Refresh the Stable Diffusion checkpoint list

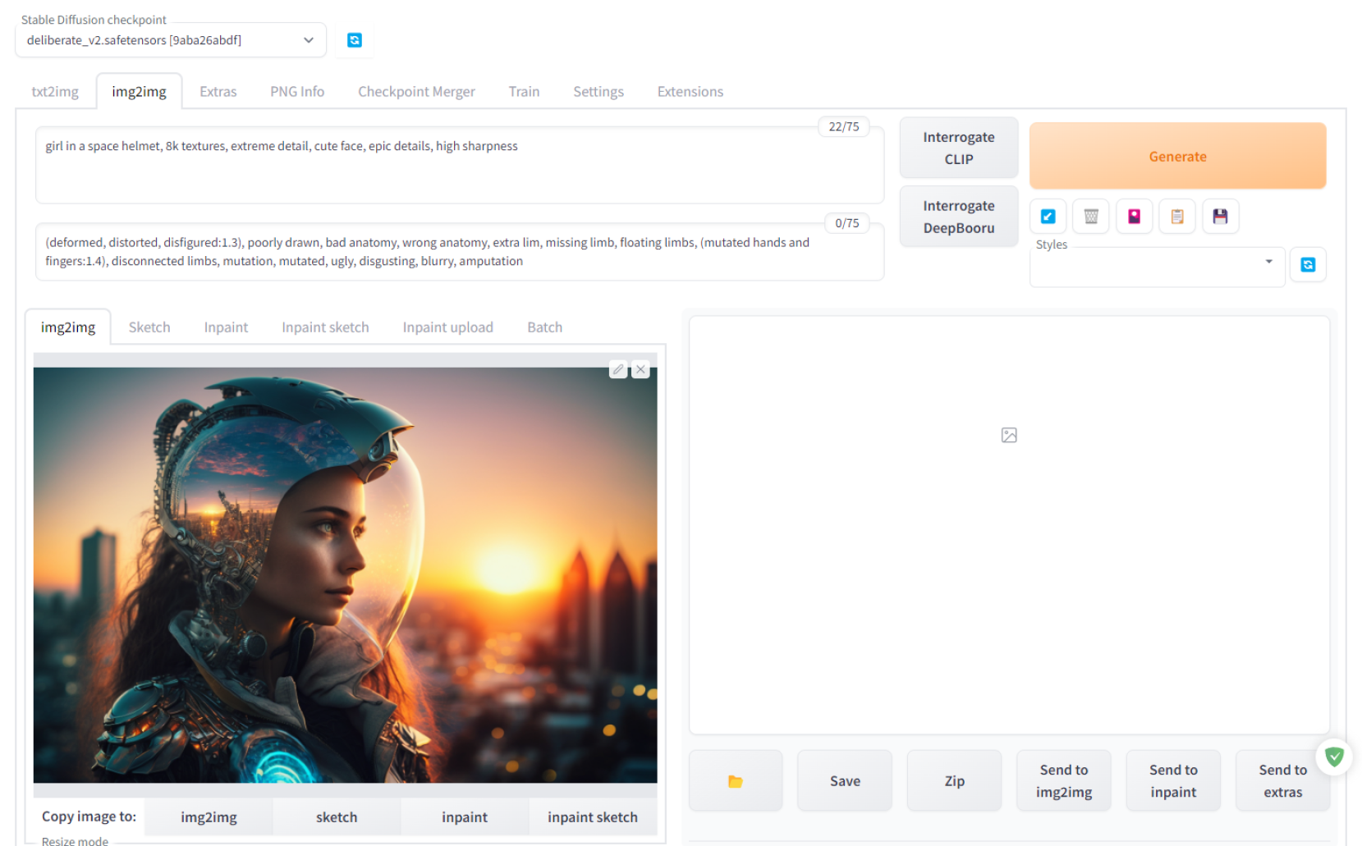pos(355,40)
